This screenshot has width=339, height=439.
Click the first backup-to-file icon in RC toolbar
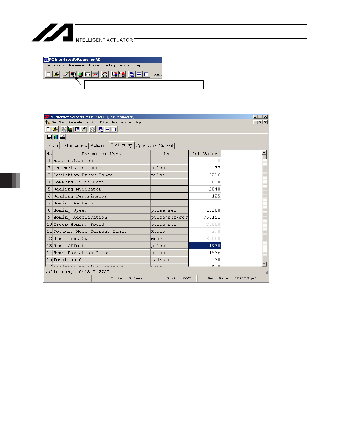click(115, 74)
